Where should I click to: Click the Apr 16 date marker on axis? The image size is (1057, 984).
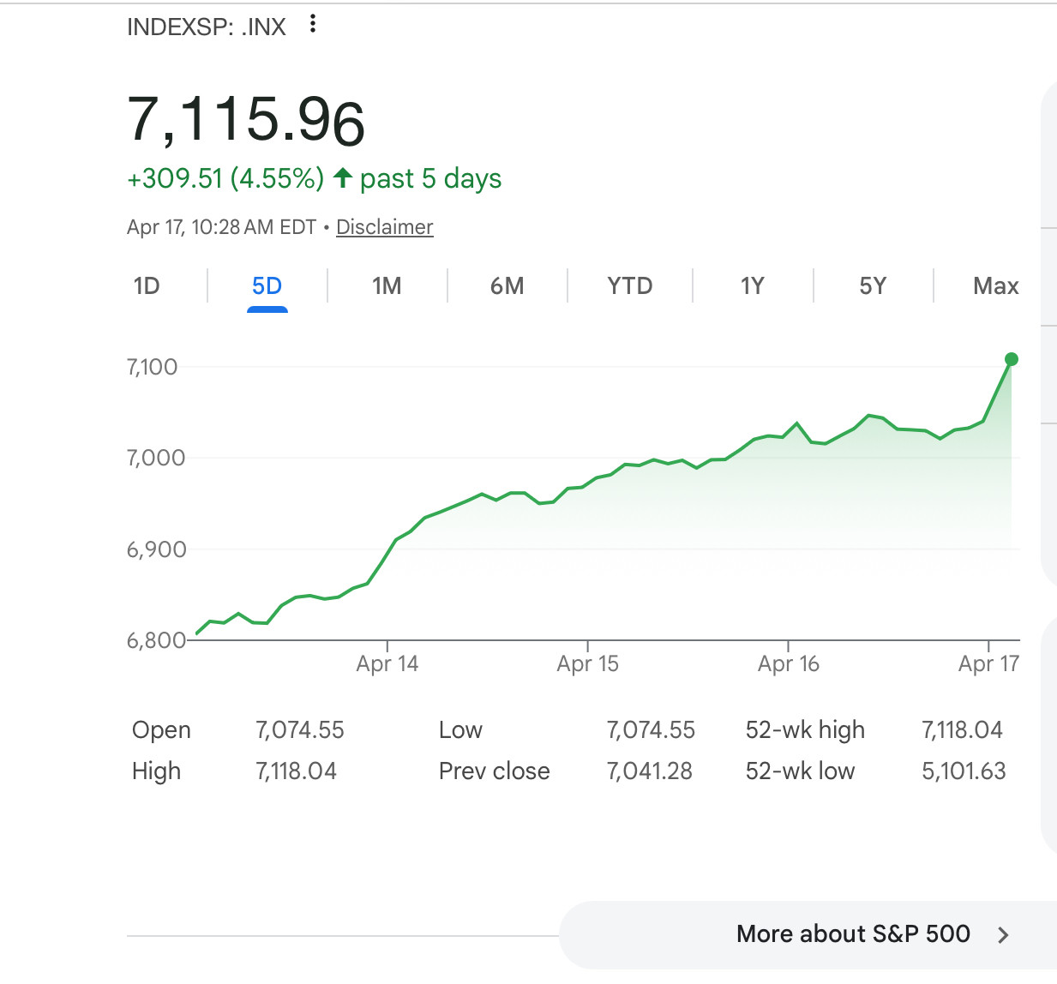[x=789, y=663]
